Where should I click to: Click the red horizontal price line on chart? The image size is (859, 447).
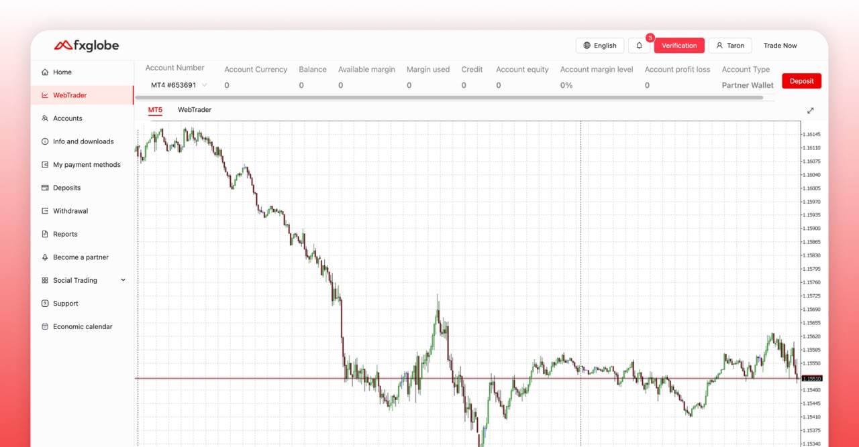tap(467, 379)
